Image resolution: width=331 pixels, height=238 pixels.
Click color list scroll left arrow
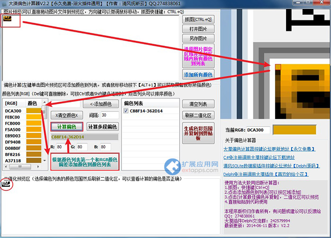coord(6,166)
